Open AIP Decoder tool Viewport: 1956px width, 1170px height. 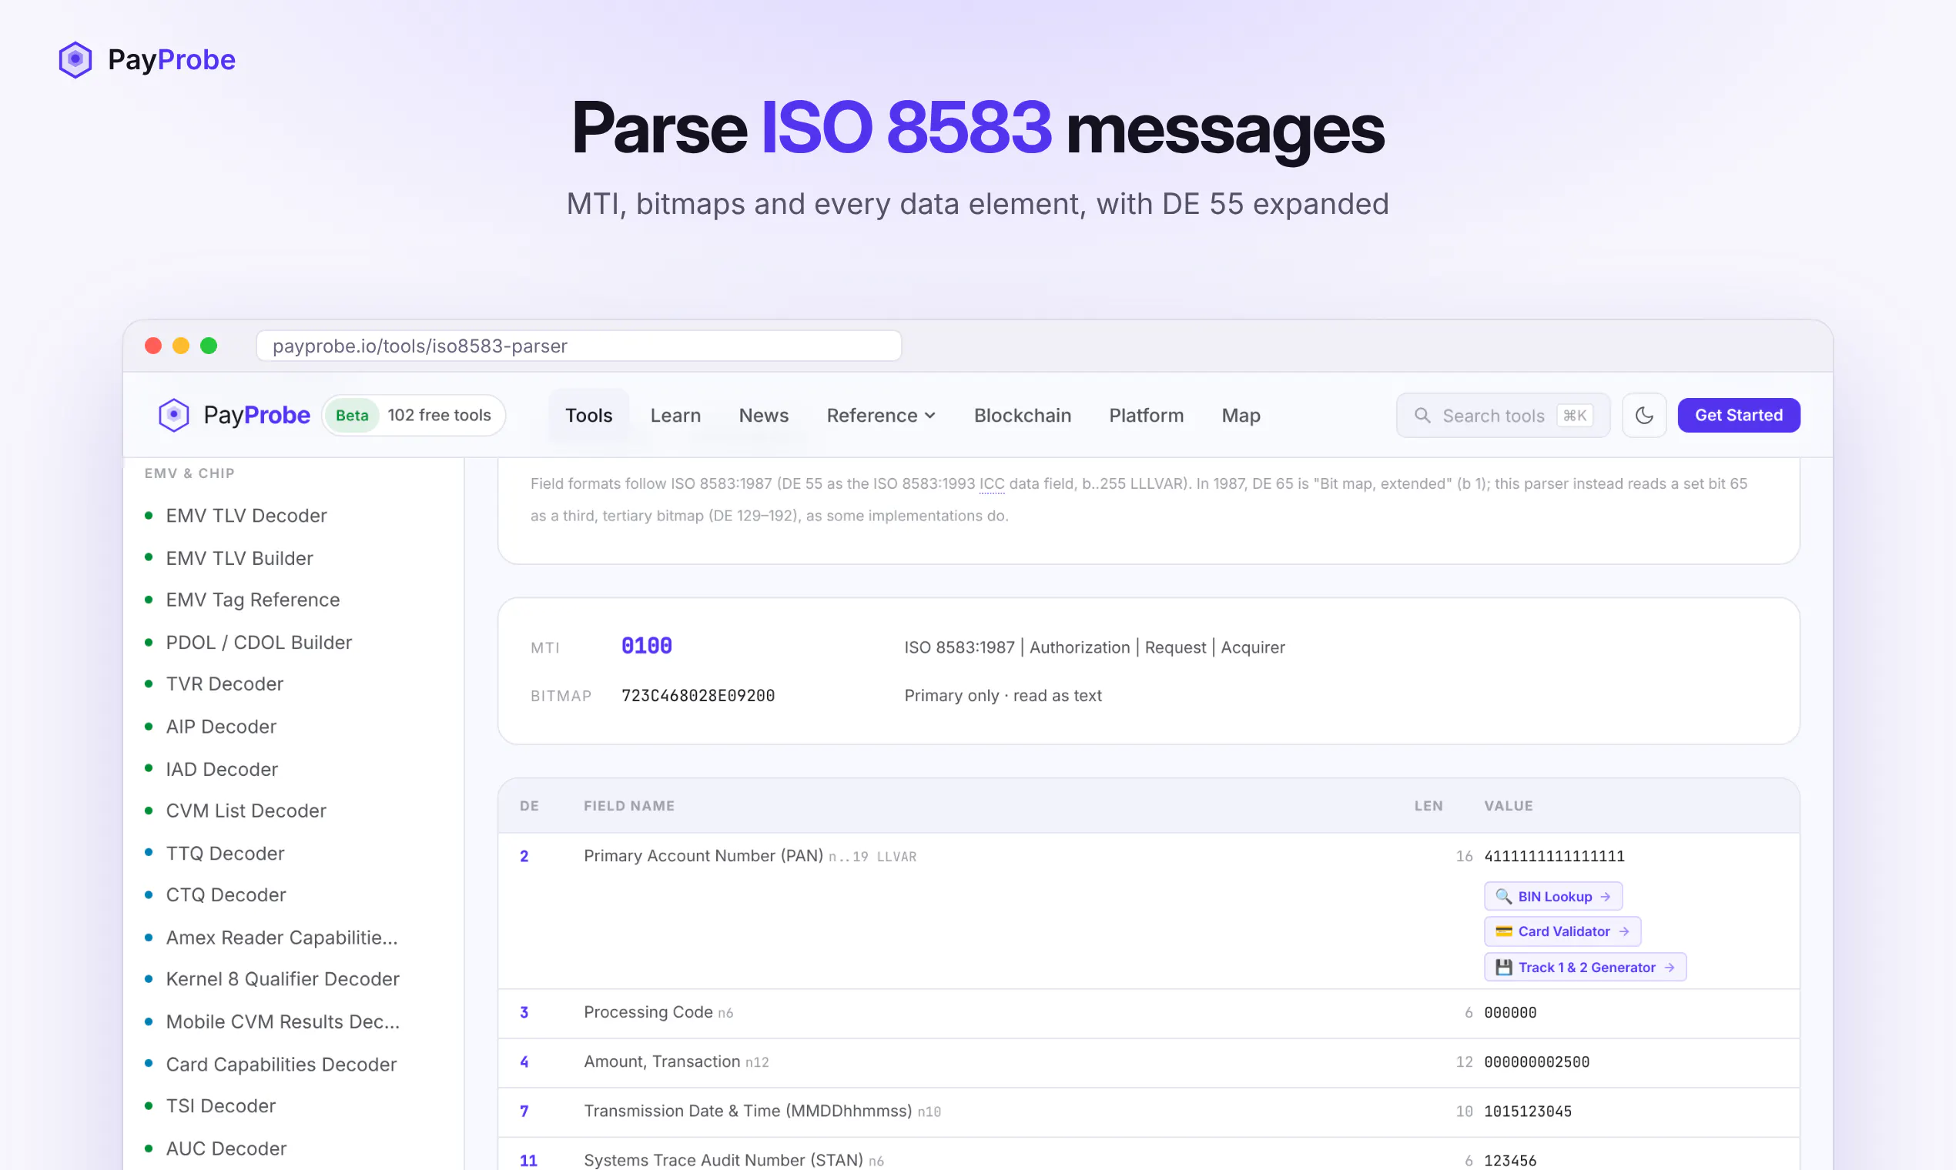221,726
